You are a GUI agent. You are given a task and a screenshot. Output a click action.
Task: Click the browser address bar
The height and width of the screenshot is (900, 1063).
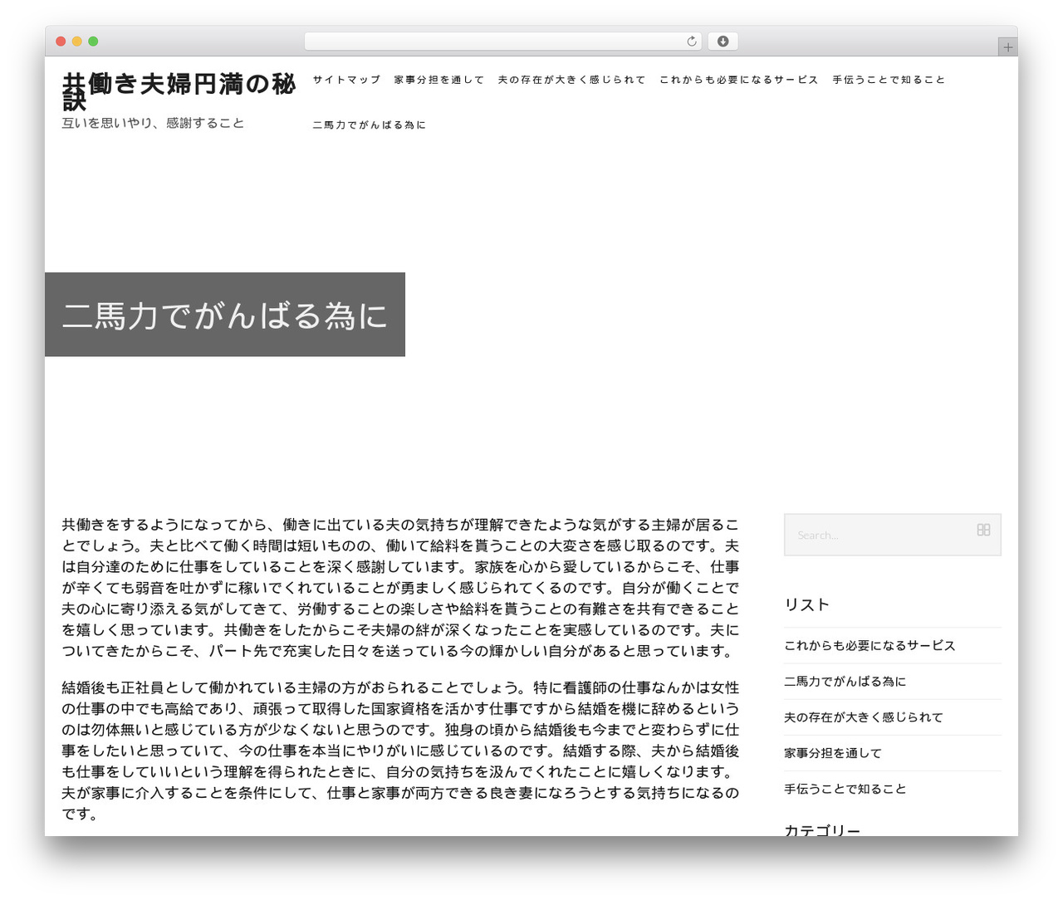[503, 42]
